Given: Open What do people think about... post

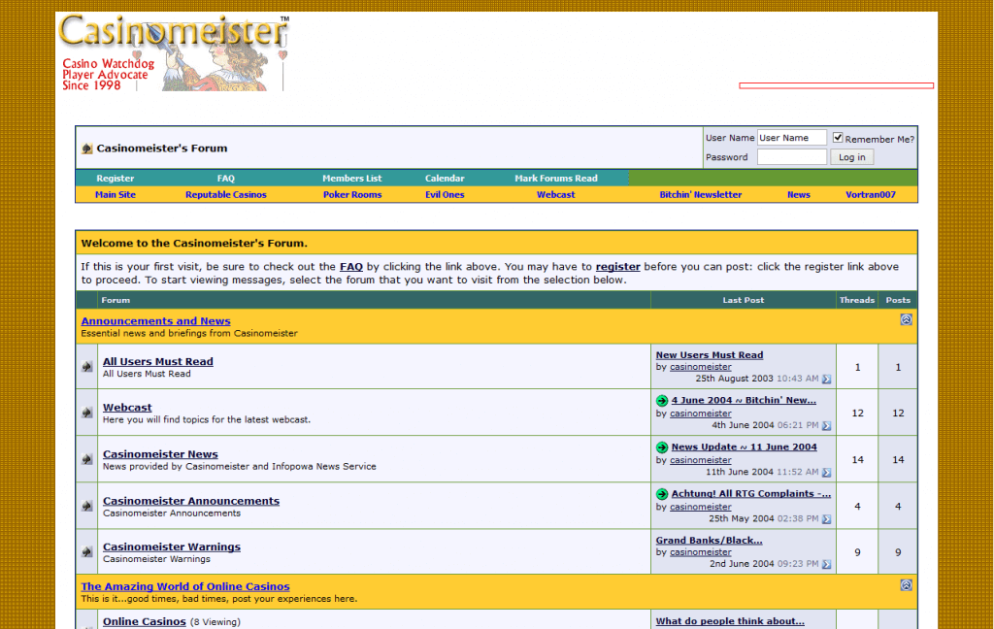Looking at the screenshot, I should click(x=730, y=621).
